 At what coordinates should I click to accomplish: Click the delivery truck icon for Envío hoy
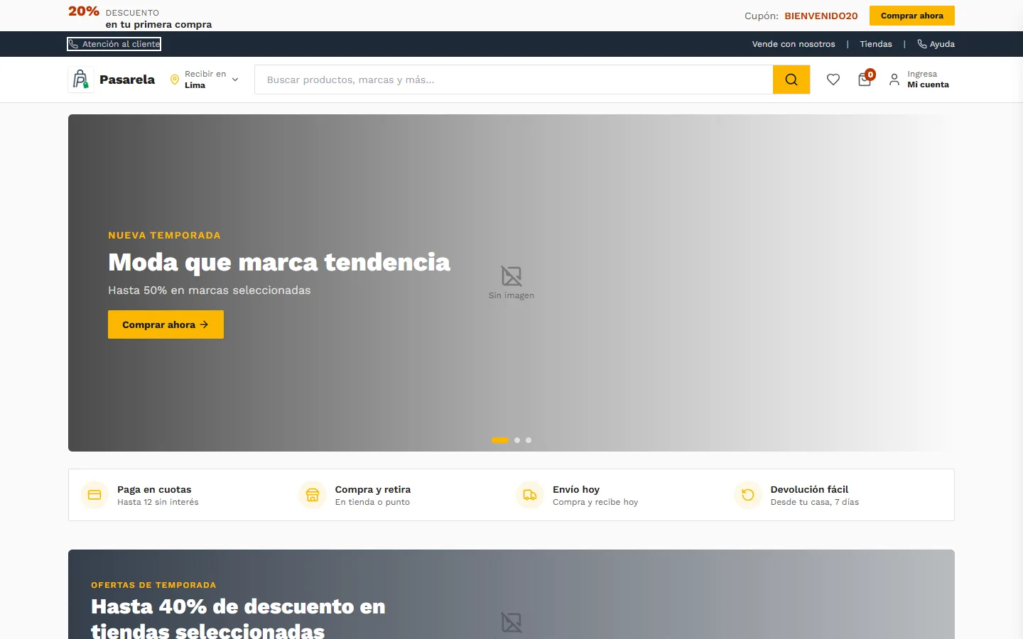[x=530, y=495]
